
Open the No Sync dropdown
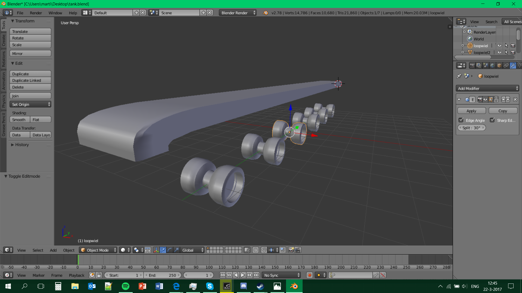click(x=282, y=275)
